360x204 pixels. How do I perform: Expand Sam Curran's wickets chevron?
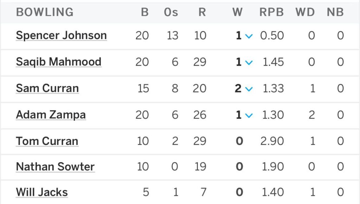(249, 89)
